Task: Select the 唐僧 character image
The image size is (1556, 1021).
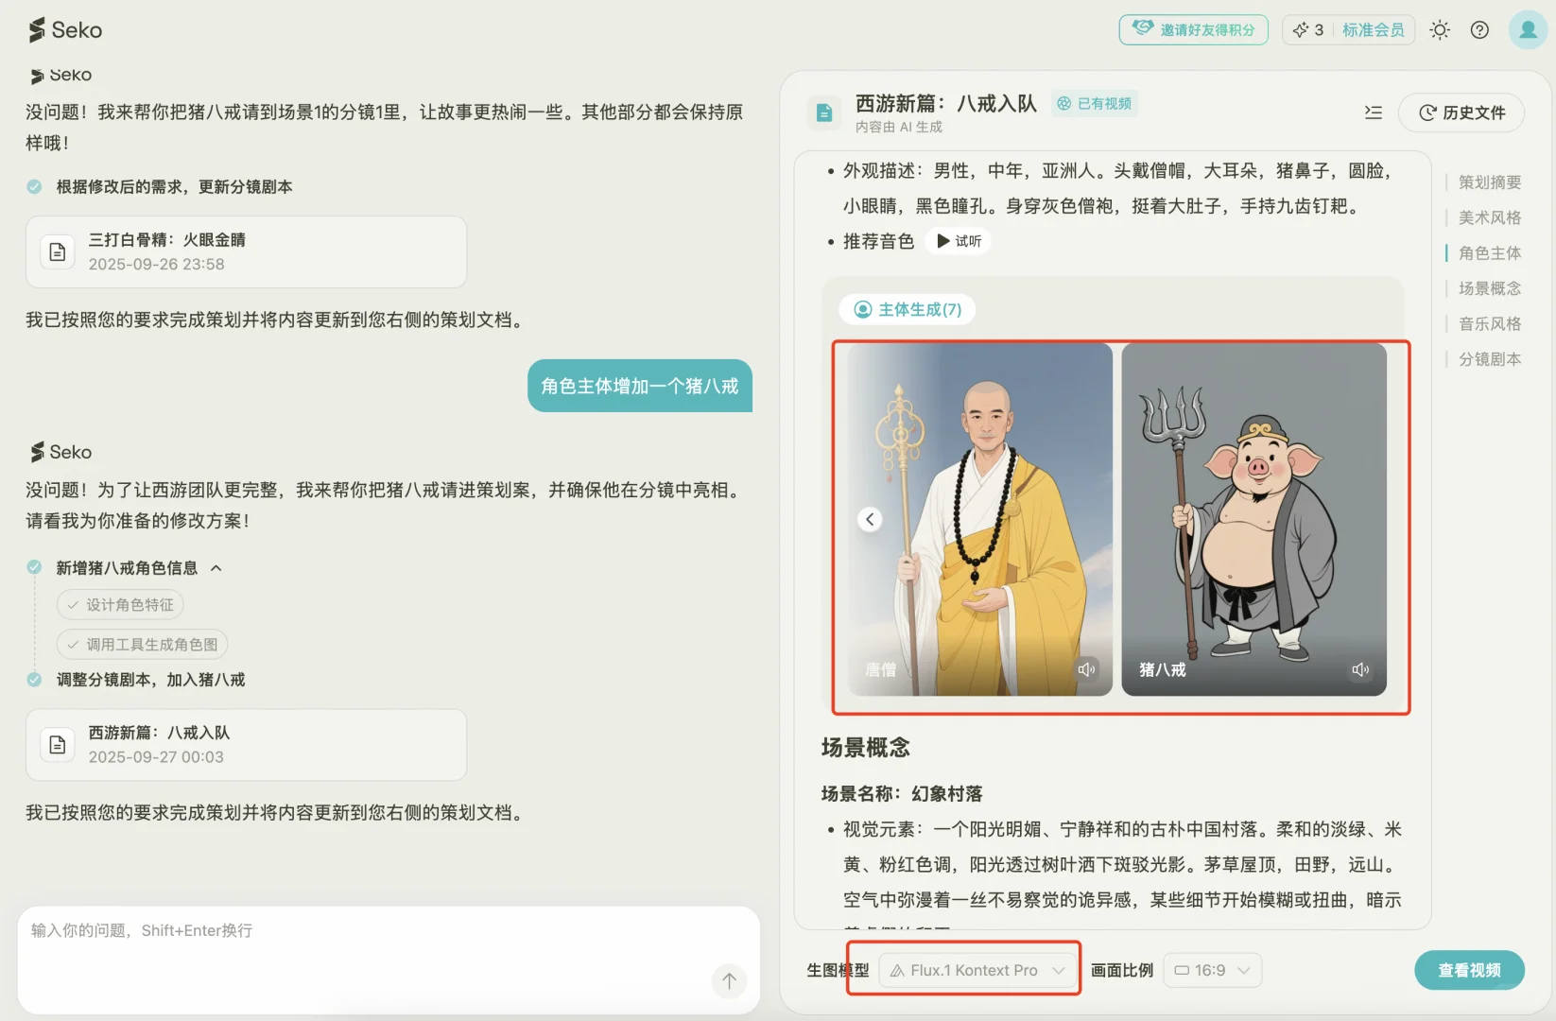Action: pyautogui.click(x=979, y=519)
